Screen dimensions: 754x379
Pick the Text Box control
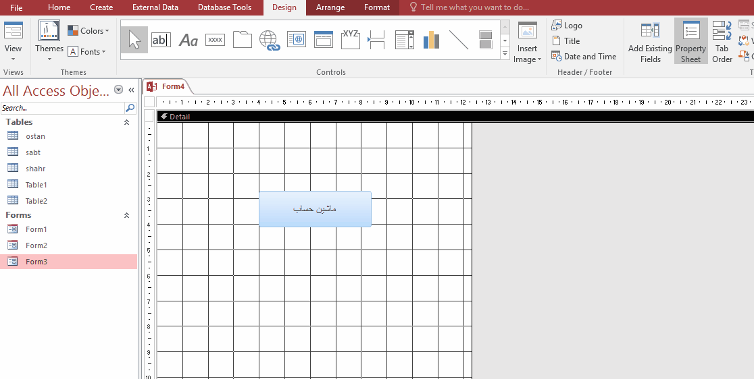click(161, 40)
